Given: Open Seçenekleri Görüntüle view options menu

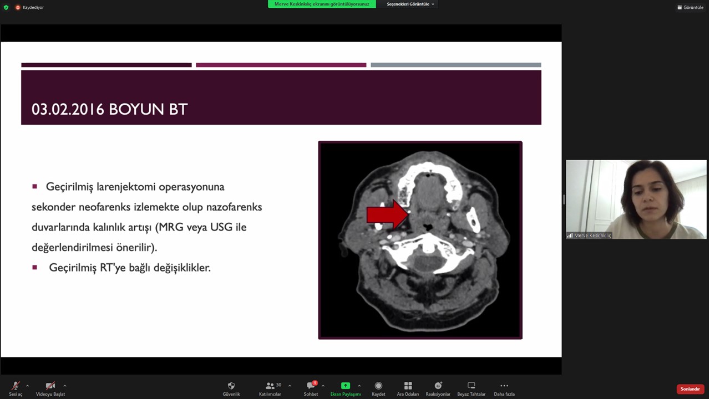Looking at the screenshot, I should tap(410, 4).
